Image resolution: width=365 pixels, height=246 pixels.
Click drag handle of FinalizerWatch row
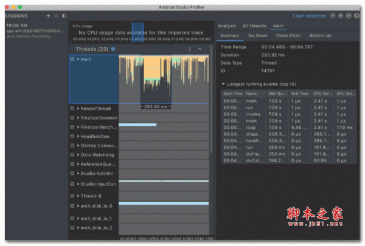click(72, 127)
